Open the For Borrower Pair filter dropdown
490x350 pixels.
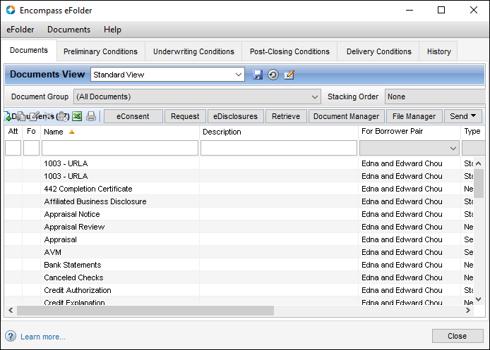tap(453, 148)
